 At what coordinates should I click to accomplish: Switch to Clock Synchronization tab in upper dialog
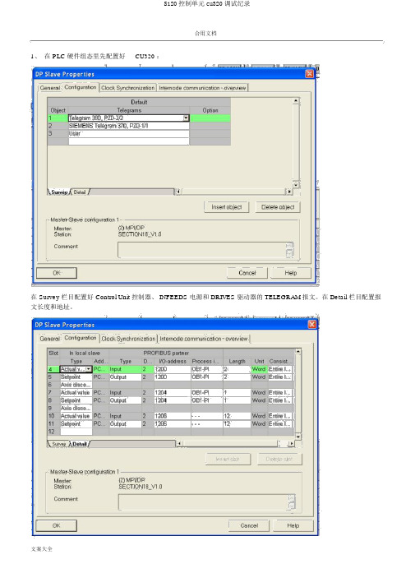click(x=127, y=88)
